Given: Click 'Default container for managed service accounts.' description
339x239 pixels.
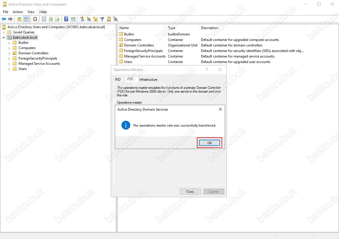Looking at the screenshot, I should click(238, 56).
